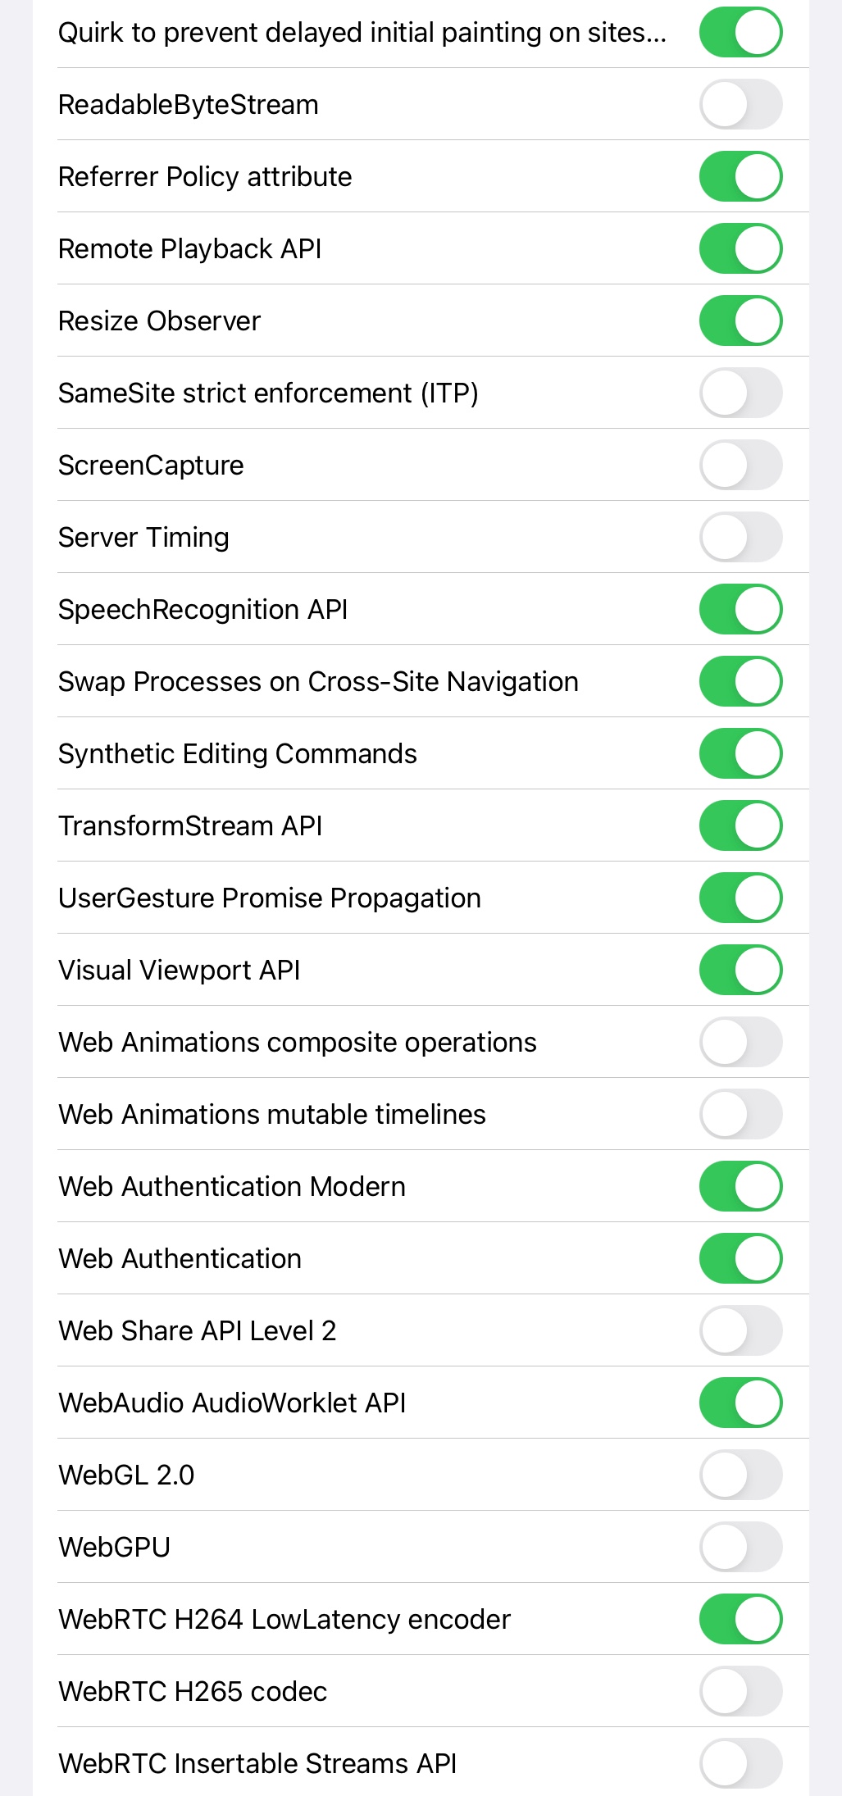Disable the Referrer Policy attribute switch
This screenshot has height=1796, width=842.
[x=740, y=176]
